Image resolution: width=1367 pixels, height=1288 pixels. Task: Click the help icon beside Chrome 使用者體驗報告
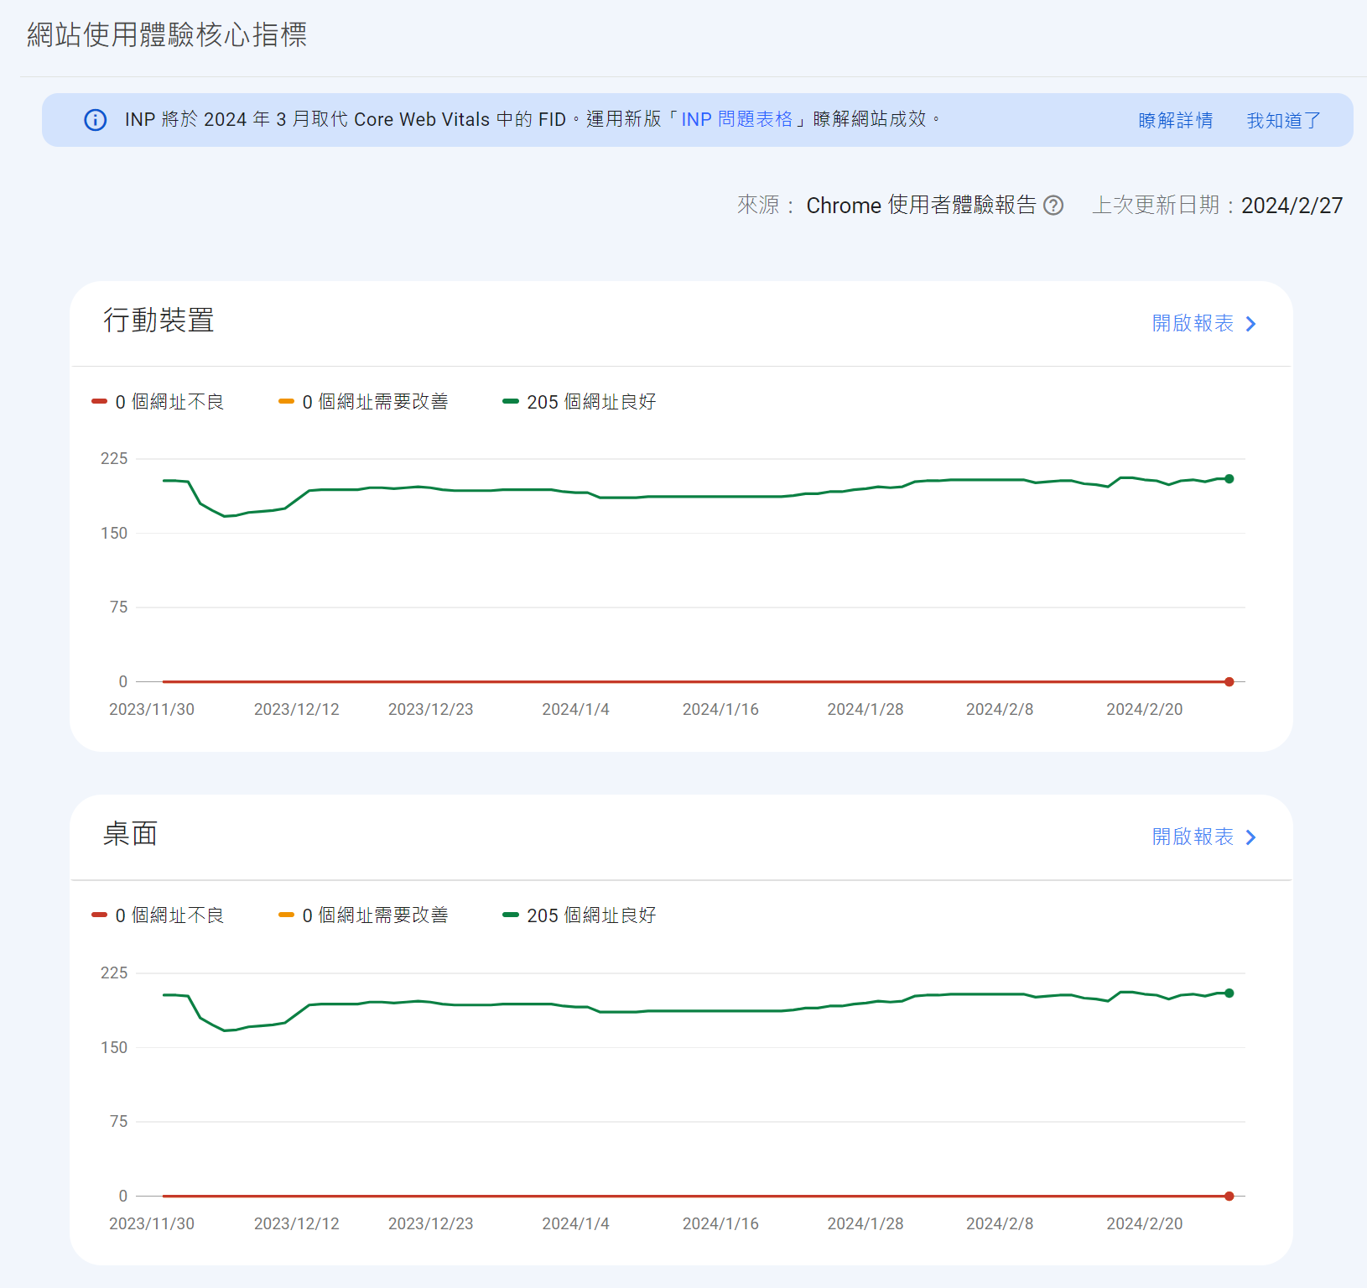click(x=1053, y=206)
